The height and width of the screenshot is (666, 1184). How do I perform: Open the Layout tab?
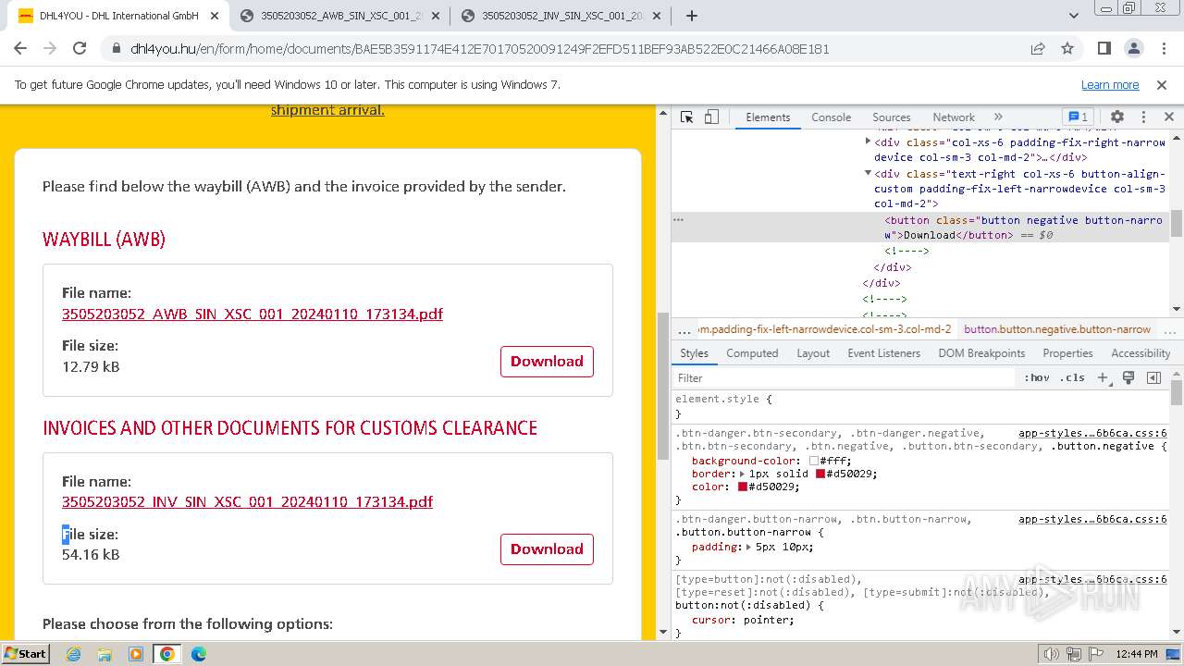coord(813,353)
